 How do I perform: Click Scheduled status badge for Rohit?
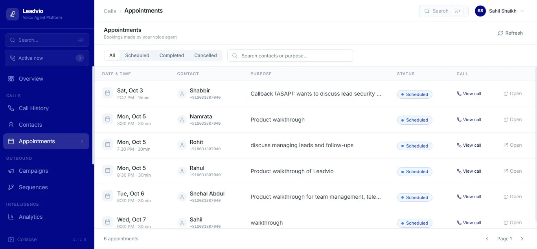[414, 146]
